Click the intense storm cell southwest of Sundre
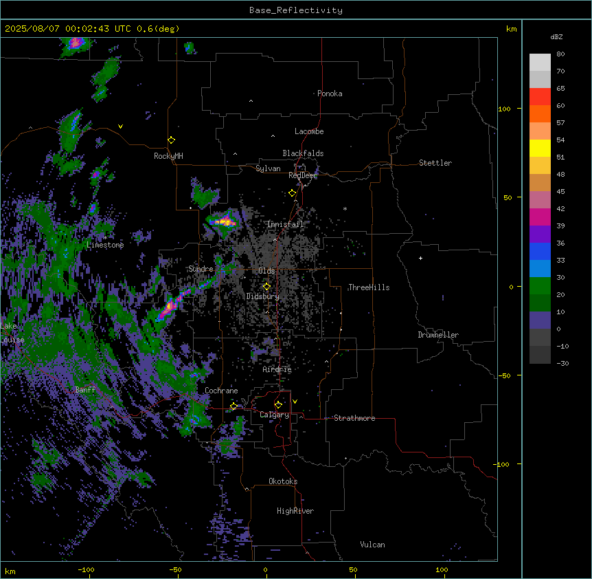592x579 pixels. [x=169, y=307]
